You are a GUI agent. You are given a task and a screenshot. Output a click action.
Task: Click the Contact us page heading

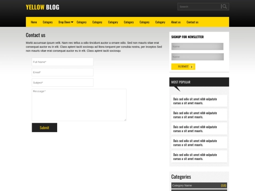[x=35, y=35]
